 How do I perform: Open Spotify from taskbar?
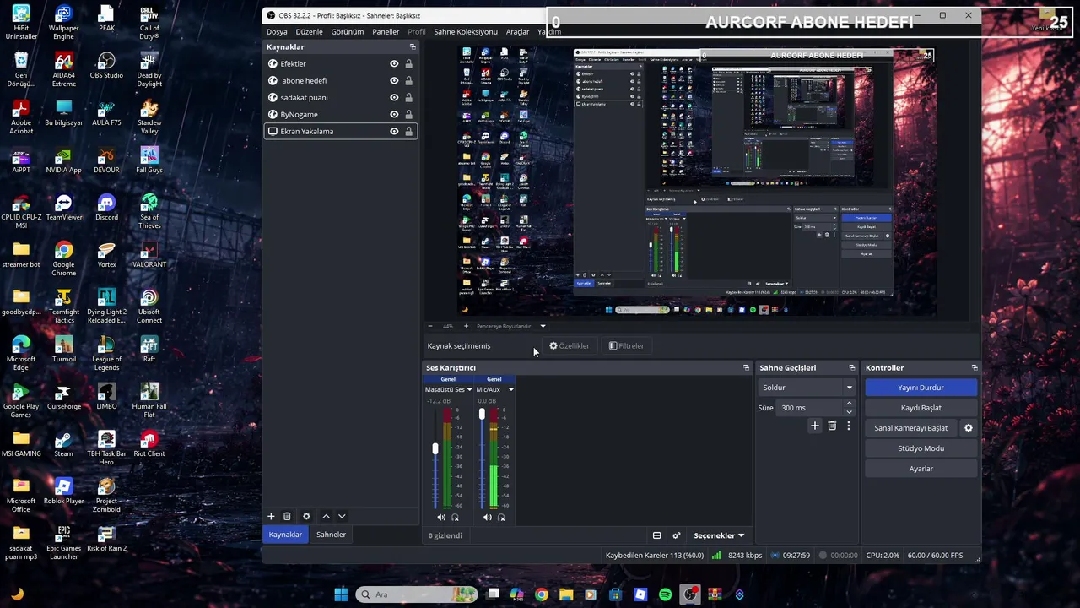(x=666, y=594)
